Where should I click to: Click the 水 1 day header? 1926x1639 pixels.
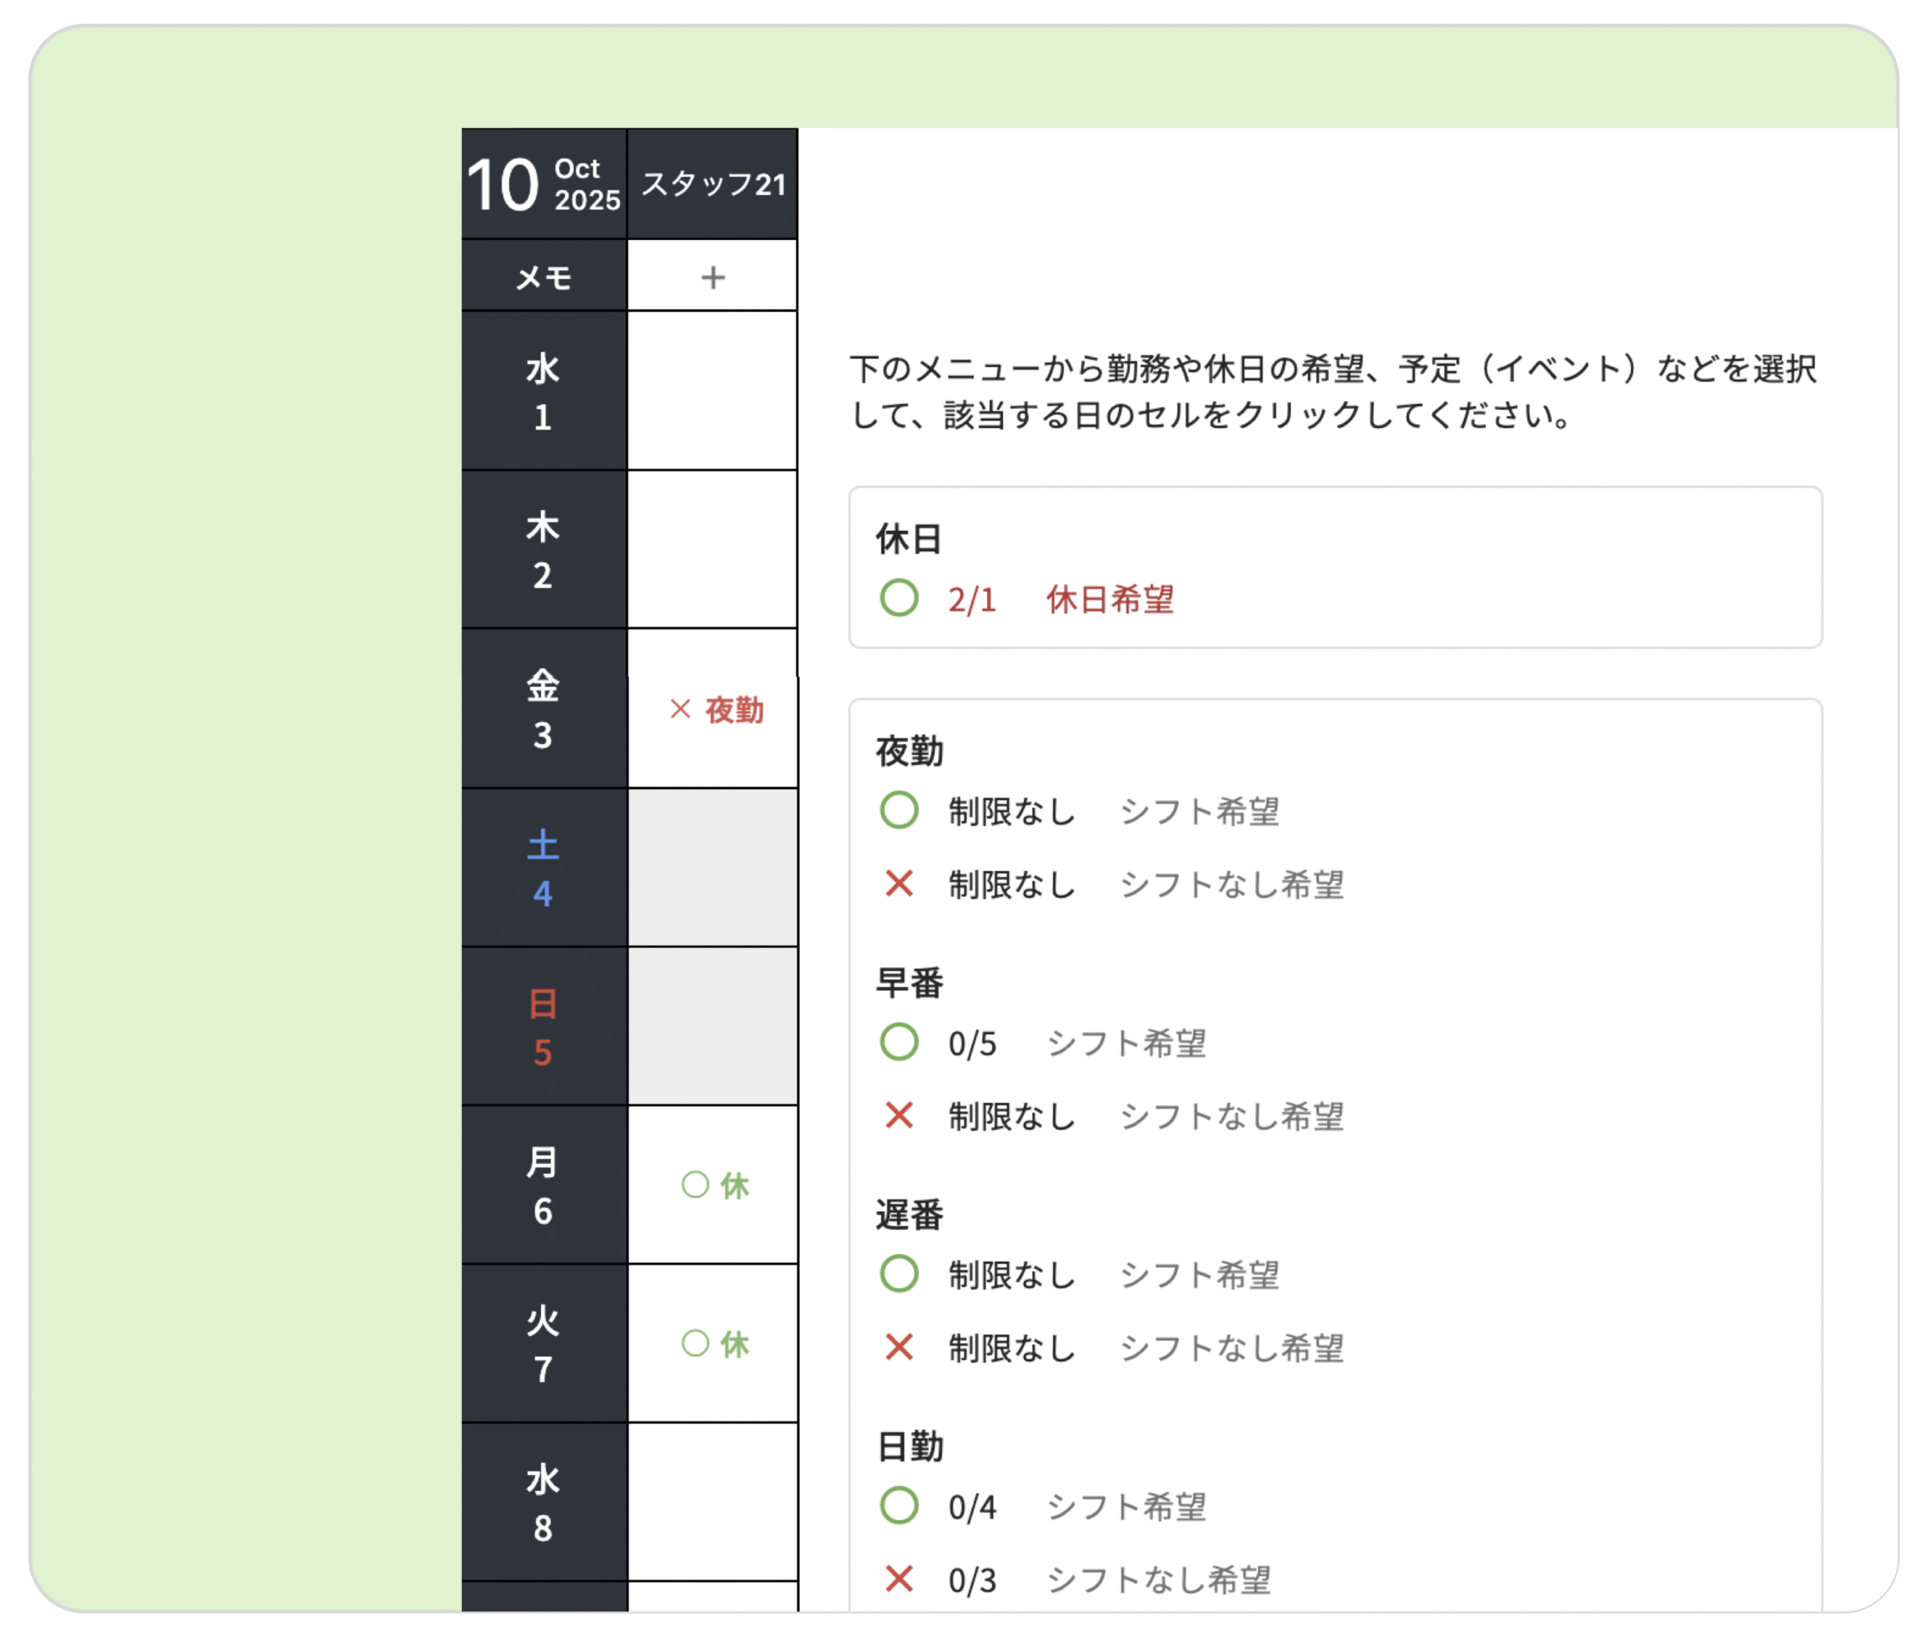(543, 390)
